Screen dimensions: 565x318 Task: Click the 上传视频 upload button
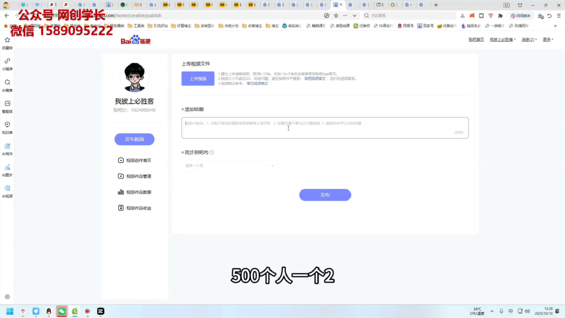coord(197,78)
